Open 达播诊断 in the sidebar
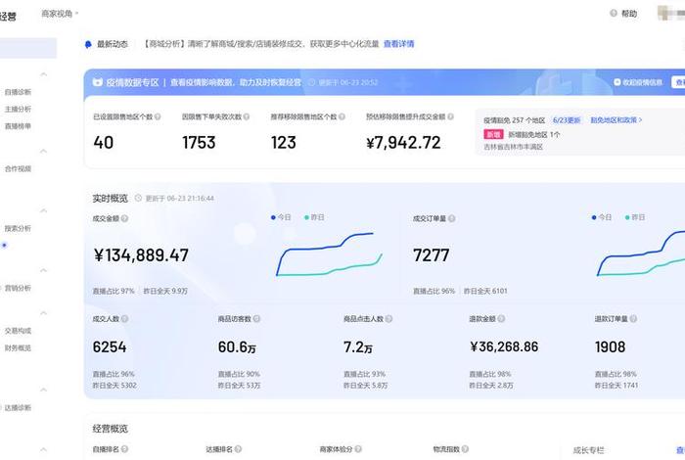 (18, 407)
